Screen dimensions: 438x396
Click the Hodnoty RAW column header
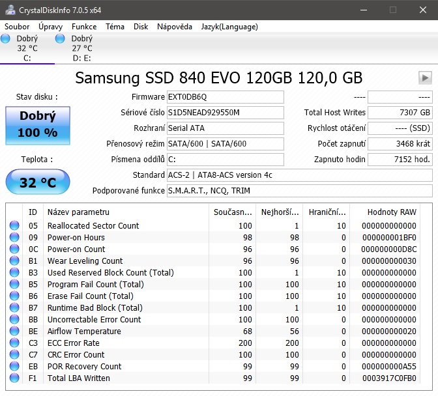tap(385, 212)
